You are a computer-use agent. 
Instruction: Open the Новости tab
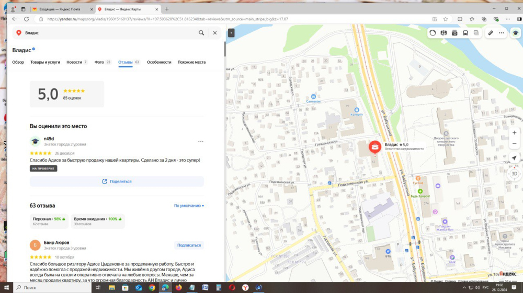tap(77, 62)
